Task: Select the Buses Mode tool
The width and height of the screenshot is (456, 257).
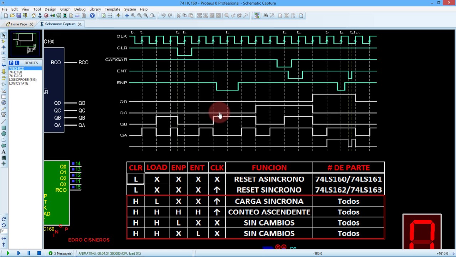Action: click(4, 65)
